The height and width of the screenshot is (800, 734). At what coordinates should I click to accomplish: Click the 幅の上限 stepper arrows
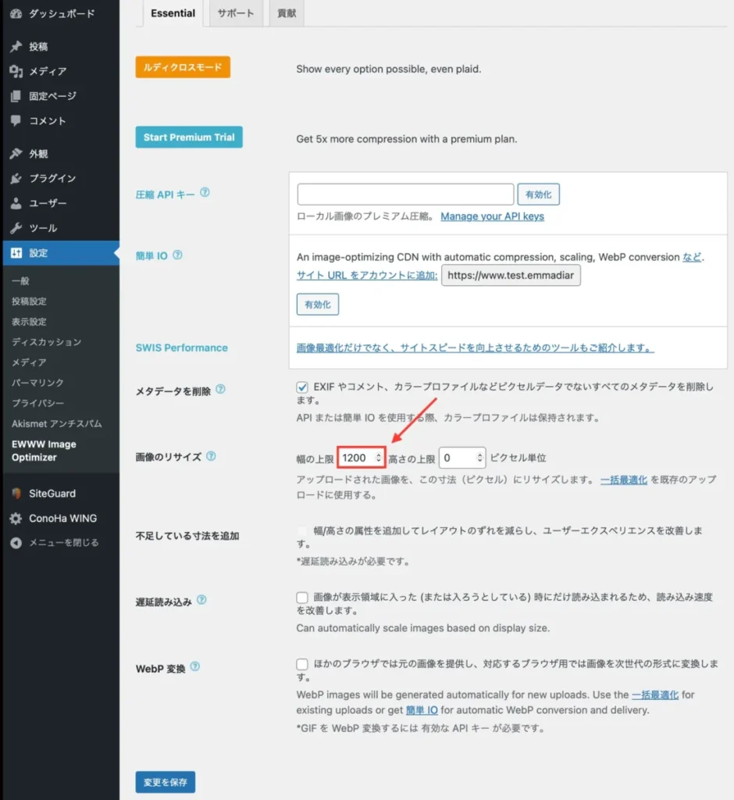pyautogui.click(x=378, y=458)
